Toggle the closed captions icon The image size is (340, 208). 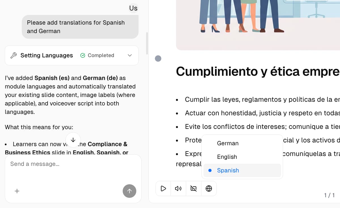pos(194,188)
